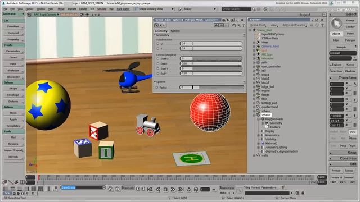Click the lock icon in bottom bar
The image size is (360, 202).
pyautogui.click(x=303, y=193)
